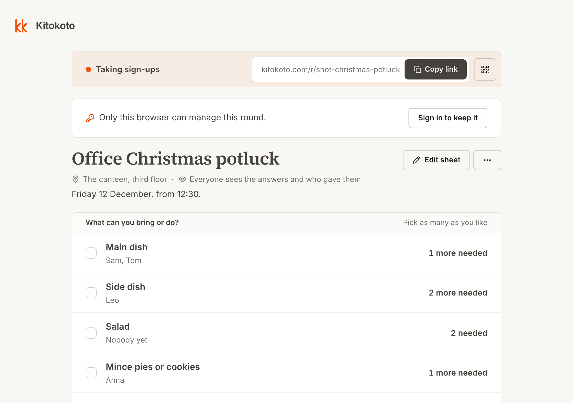Open Edit sheet
The height and width of the screenshot is (403, 573).
[436, 160]
